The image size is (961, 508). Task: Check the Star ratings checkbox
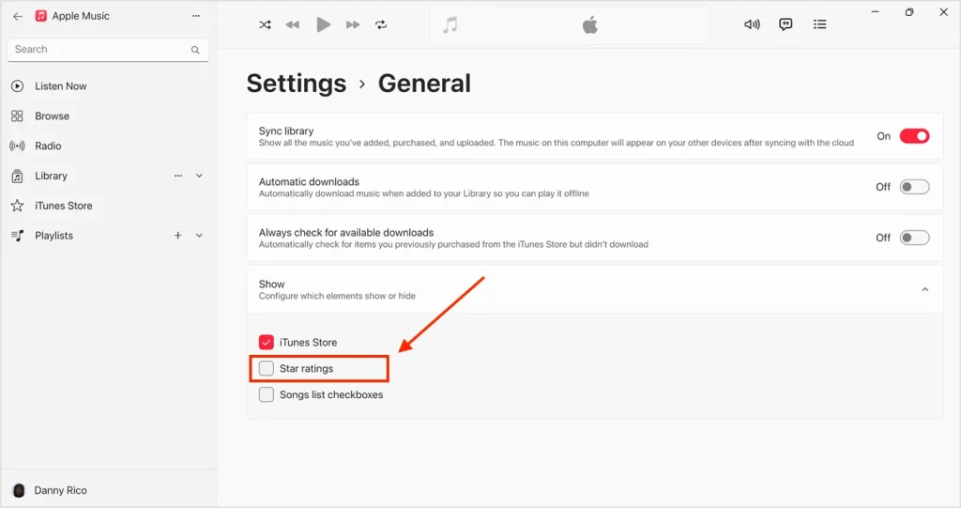click(x=266, y=369)
